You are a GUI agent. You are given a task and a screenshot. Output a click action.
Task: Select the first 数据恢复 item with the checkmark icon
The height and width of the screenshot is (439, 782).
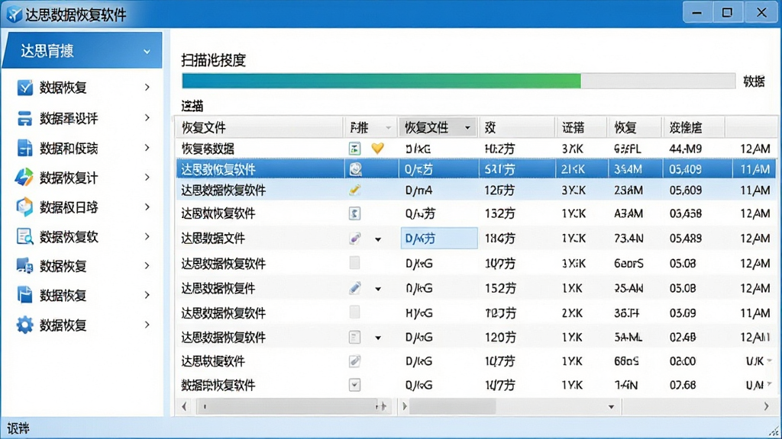(82, 88)
